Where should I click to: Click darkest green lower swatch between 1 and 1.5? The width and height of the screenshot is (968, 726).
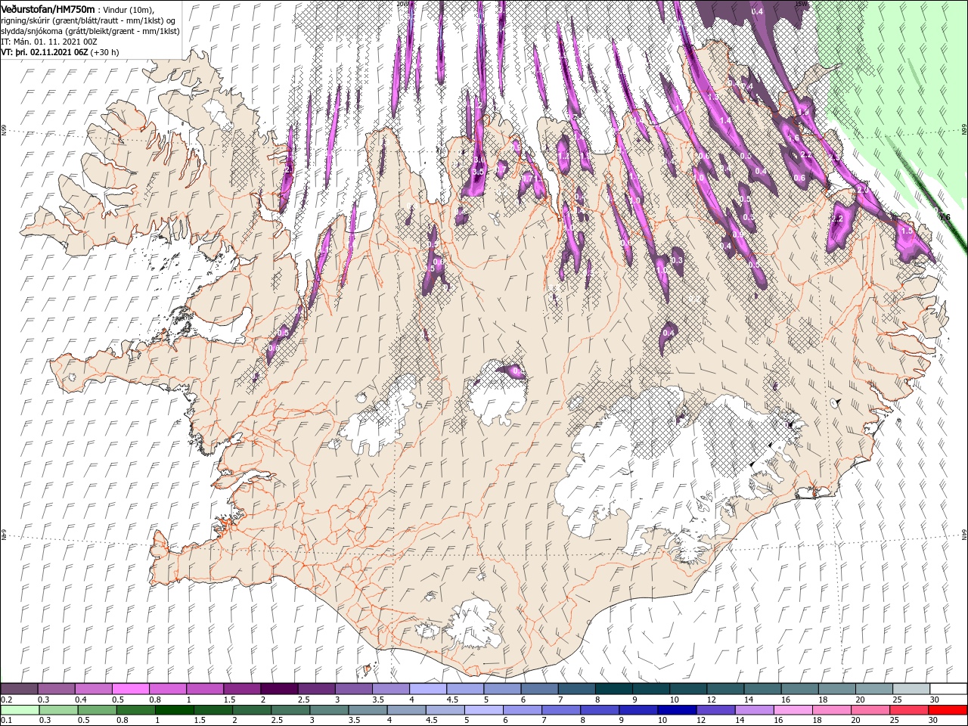pyautogui.click(x=174, y=710)
